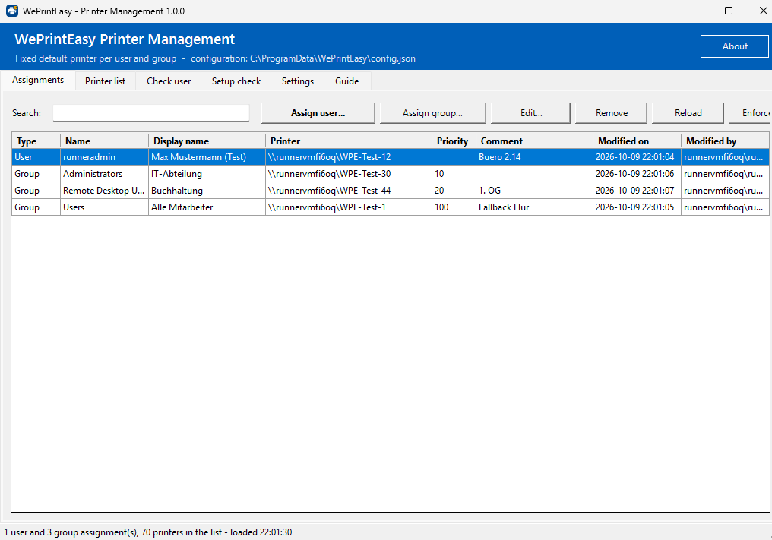Sort by the Comment column header

coord(534,141)
